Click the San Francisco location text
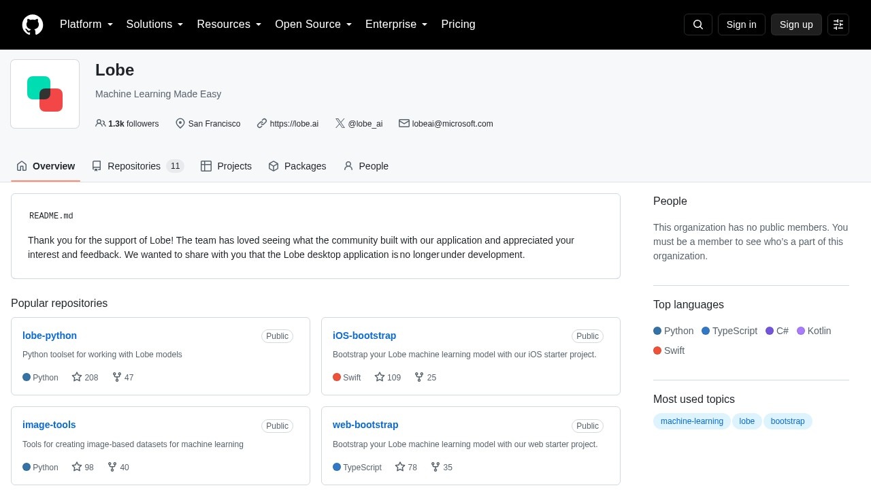 click(214, 124)
